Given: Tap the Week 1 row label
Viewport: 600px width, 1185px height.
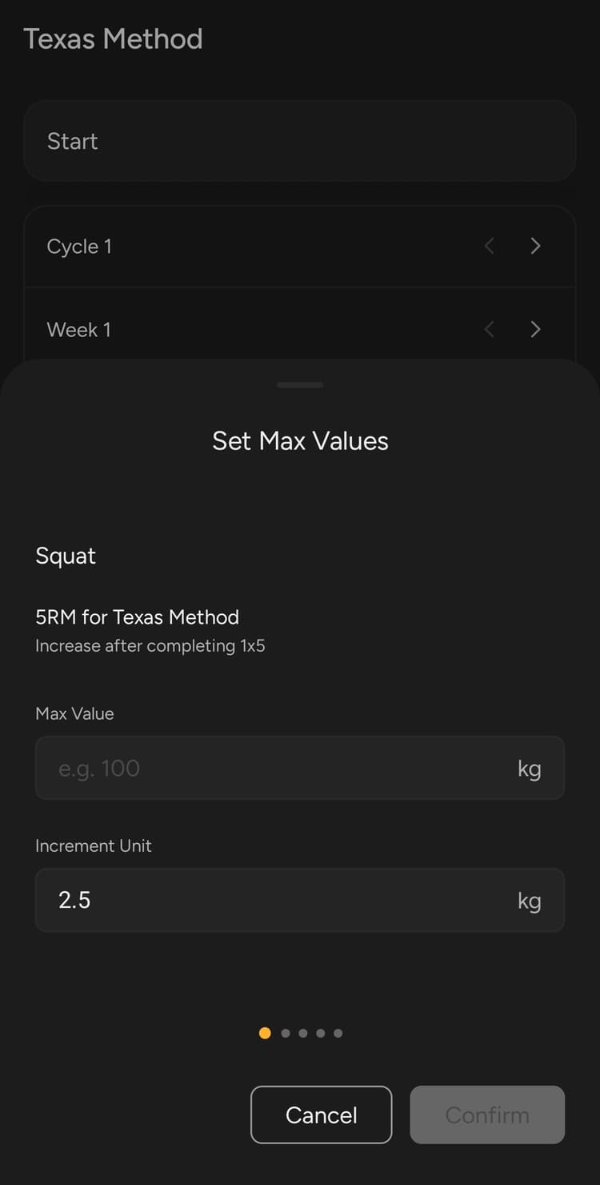Looking at the screenshot, I should click(79, 329).
